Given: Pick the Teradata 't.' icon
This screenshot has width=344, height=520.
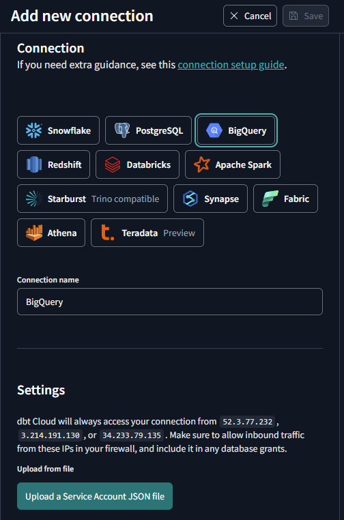Looking at the screenshot, I should coord(107,233).
